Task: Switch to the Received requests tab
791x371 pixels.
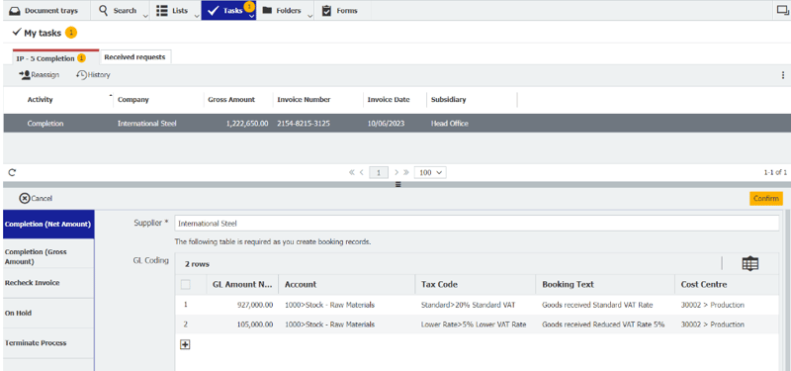Action: tap(134, 57)
